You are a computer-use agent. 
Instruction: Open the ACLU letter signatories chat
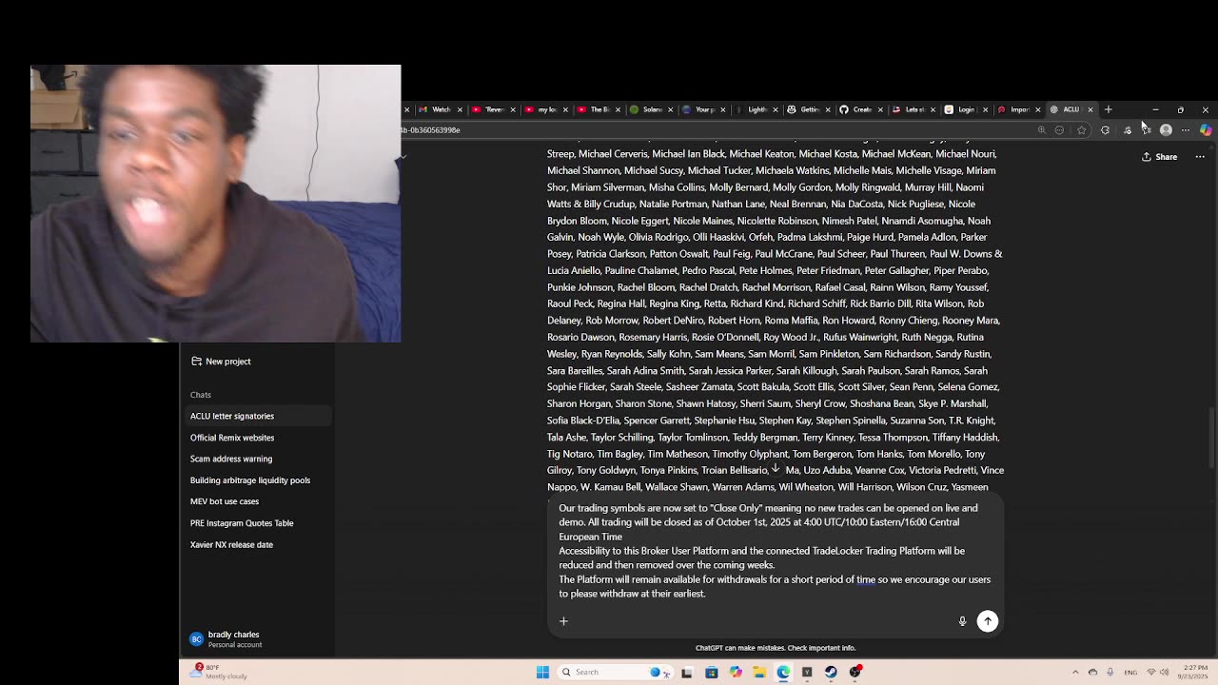(x=258, y=416)
